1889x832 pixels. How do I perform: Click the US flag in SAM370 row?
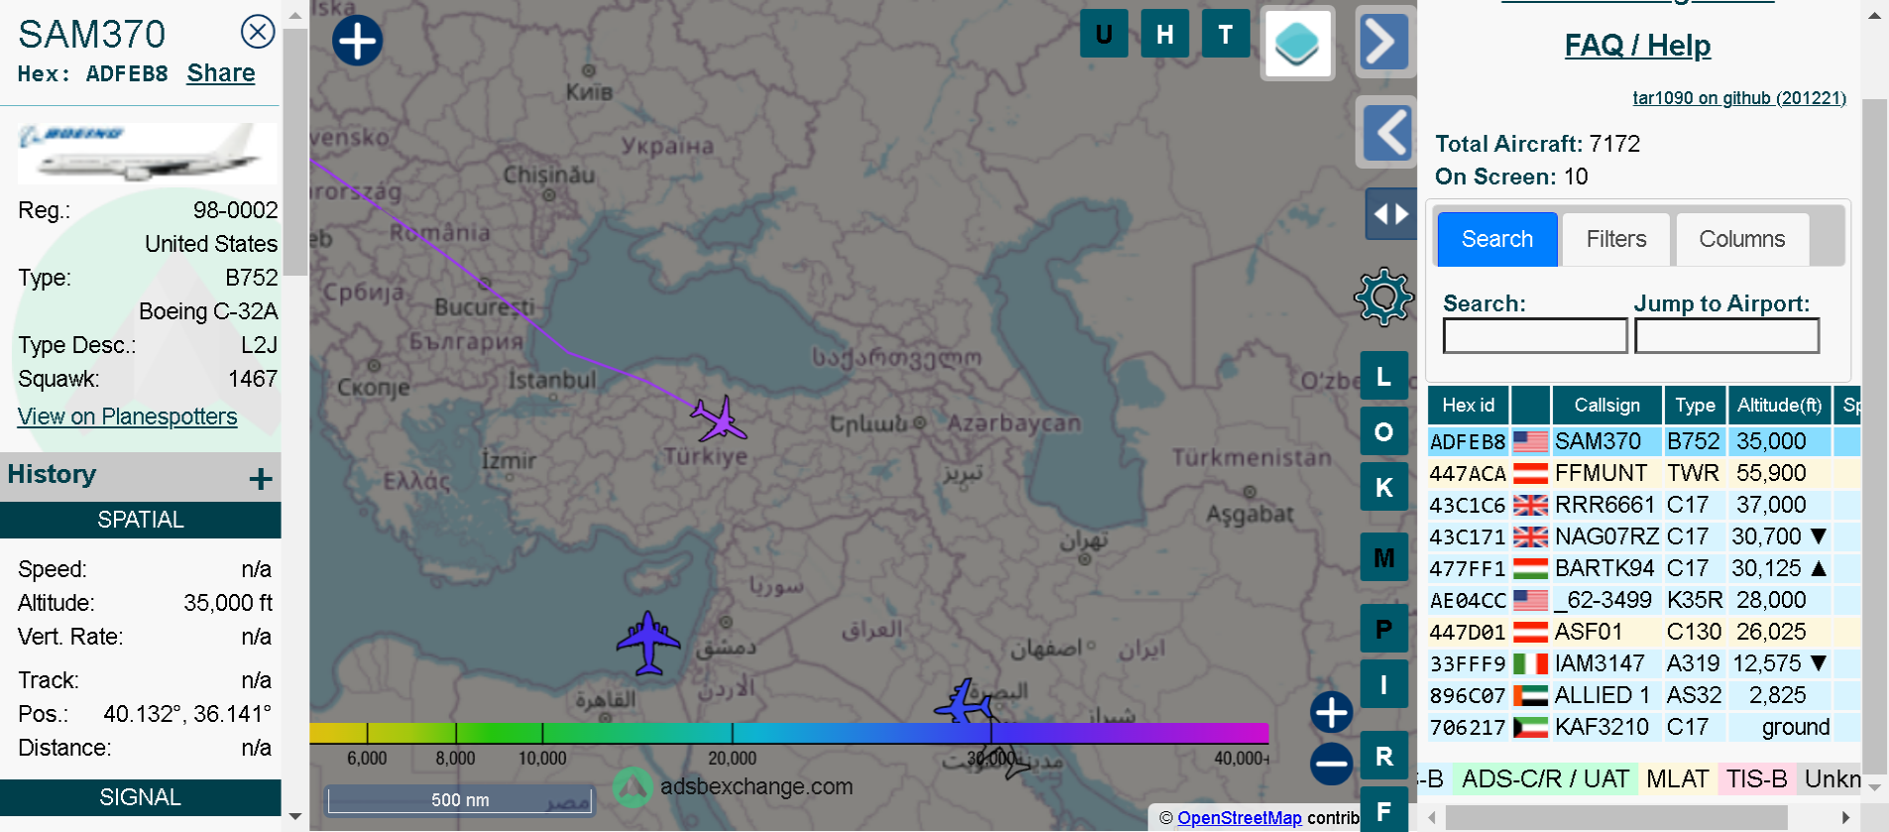click(x=1530, y=441)
